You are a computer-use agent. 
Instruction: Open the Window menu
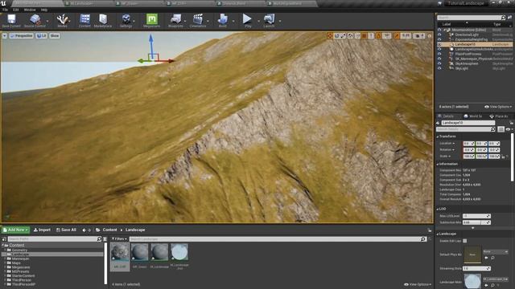[30, 10]
